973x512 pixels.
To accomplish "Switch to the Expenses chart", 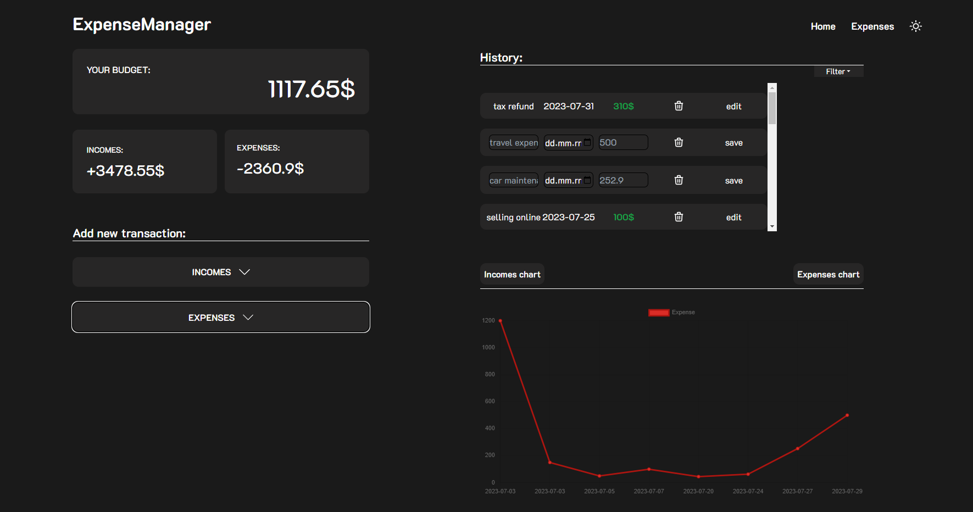I will point(828,274).
